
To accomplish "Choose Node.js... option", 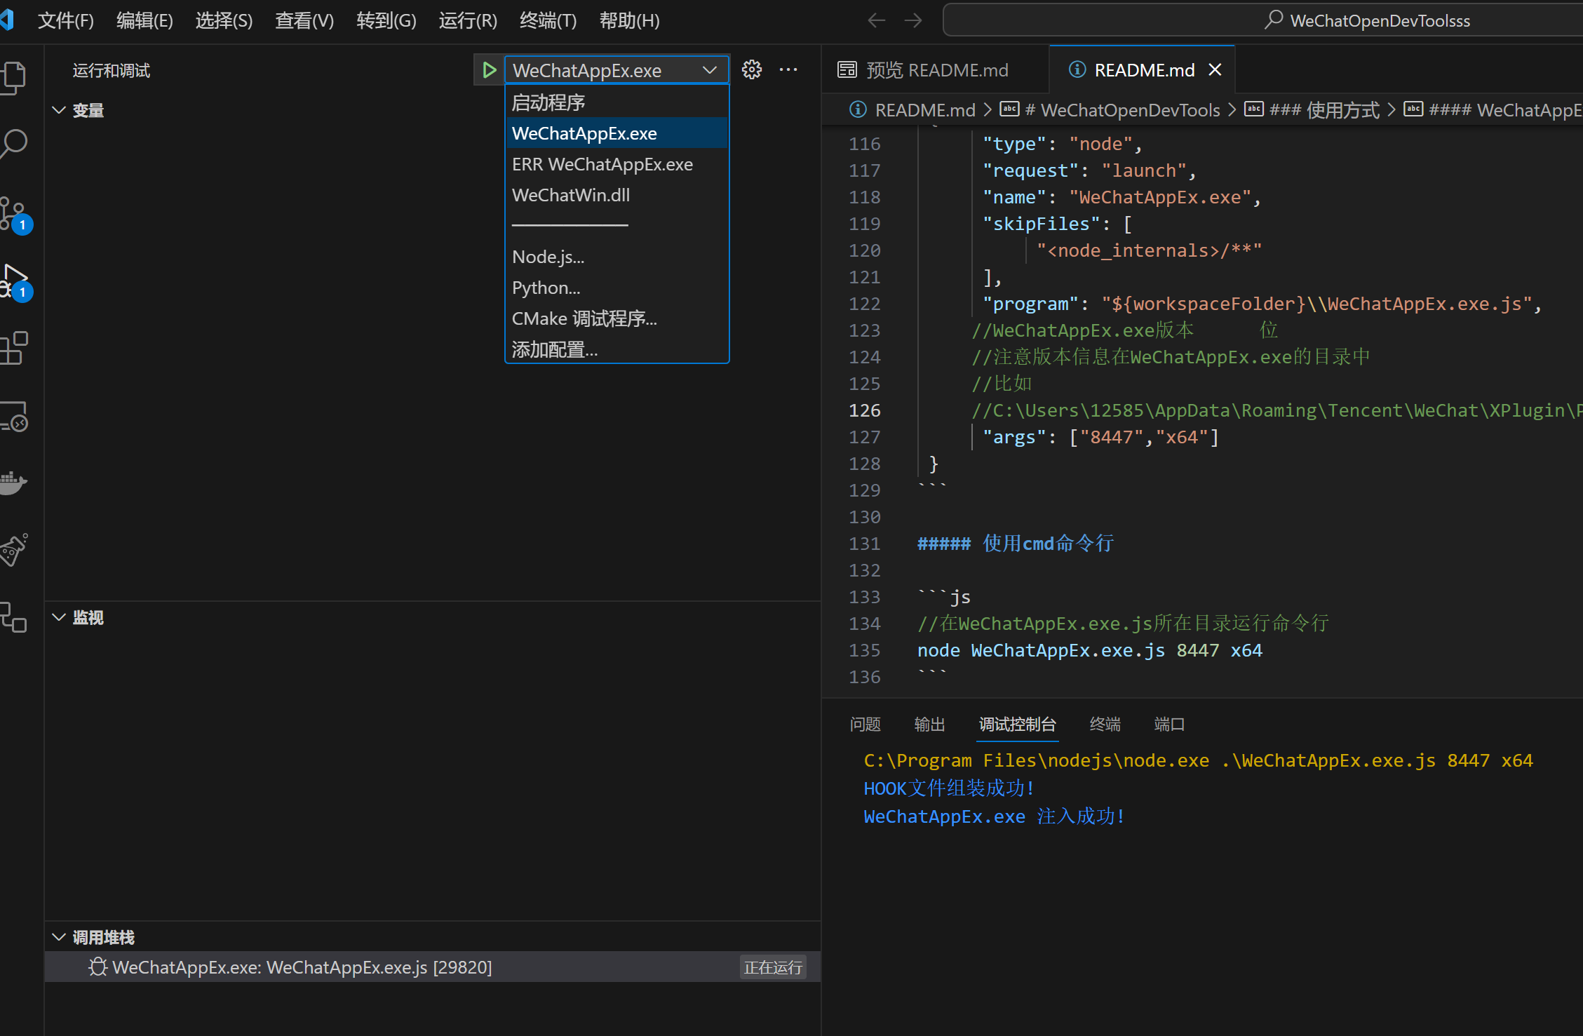I will (x=617, y=257).
